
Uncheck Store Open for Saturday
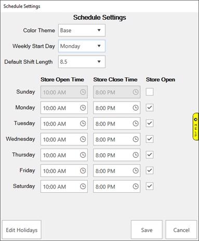click(x=150, y=186)
